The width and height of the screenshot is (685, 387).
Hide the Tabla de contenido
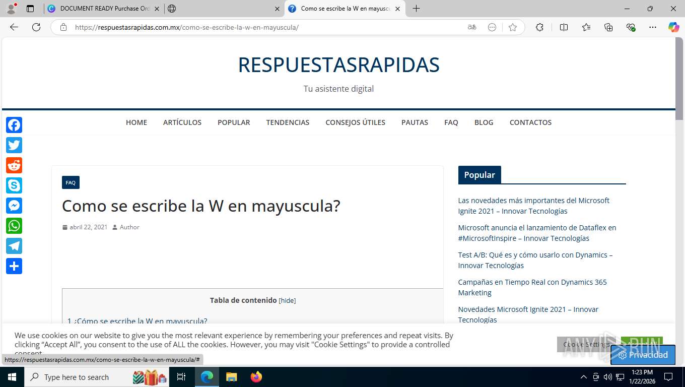(x=287, y=300)
